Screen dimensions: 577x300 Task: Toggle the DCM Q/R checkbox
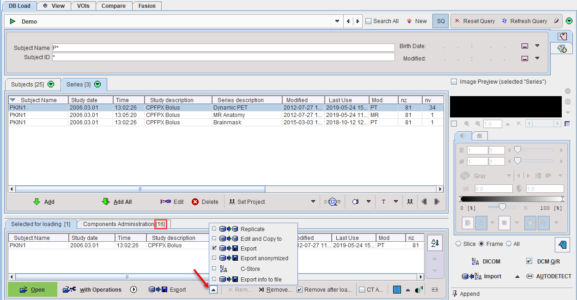click(529, 261)
